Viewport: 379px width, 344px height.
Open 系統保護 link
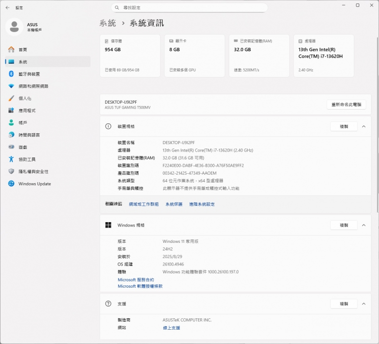(174, 204)
